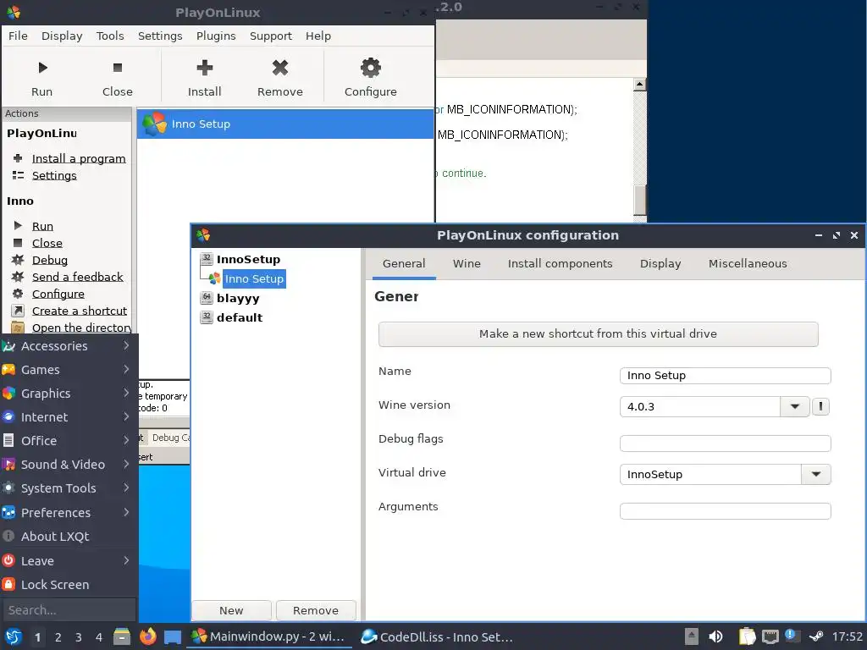Click the Name input field

725,375
